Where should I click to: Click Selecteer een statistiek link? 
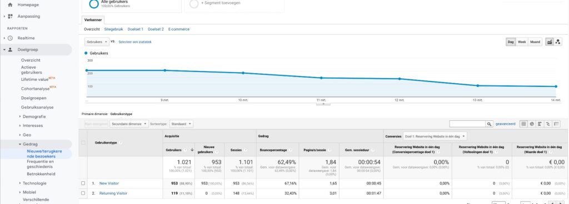pyautogui.click(x=135, y=42)
